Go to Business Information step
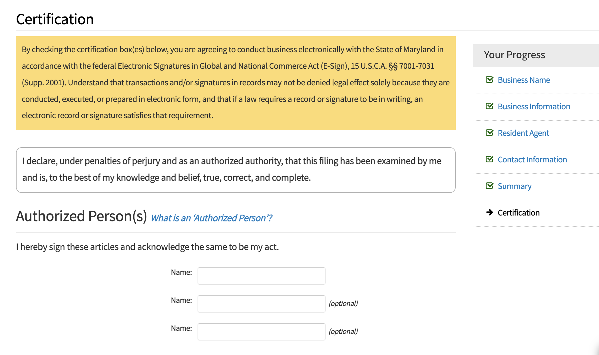599x355 pixels. pos(534,106)
